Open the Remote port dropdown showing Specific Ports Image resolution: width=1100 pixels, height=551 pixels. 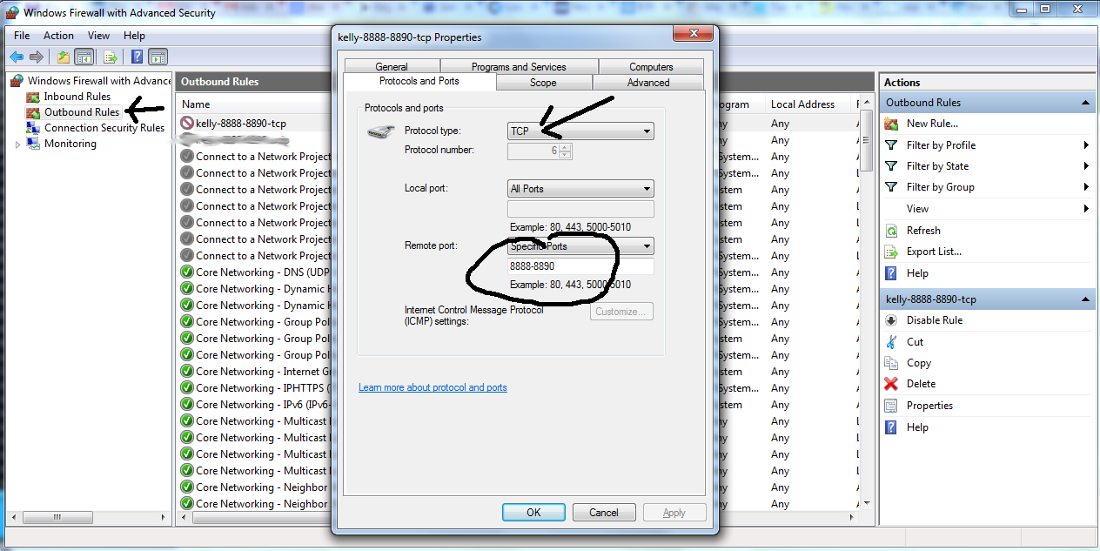tap(580, 246)
